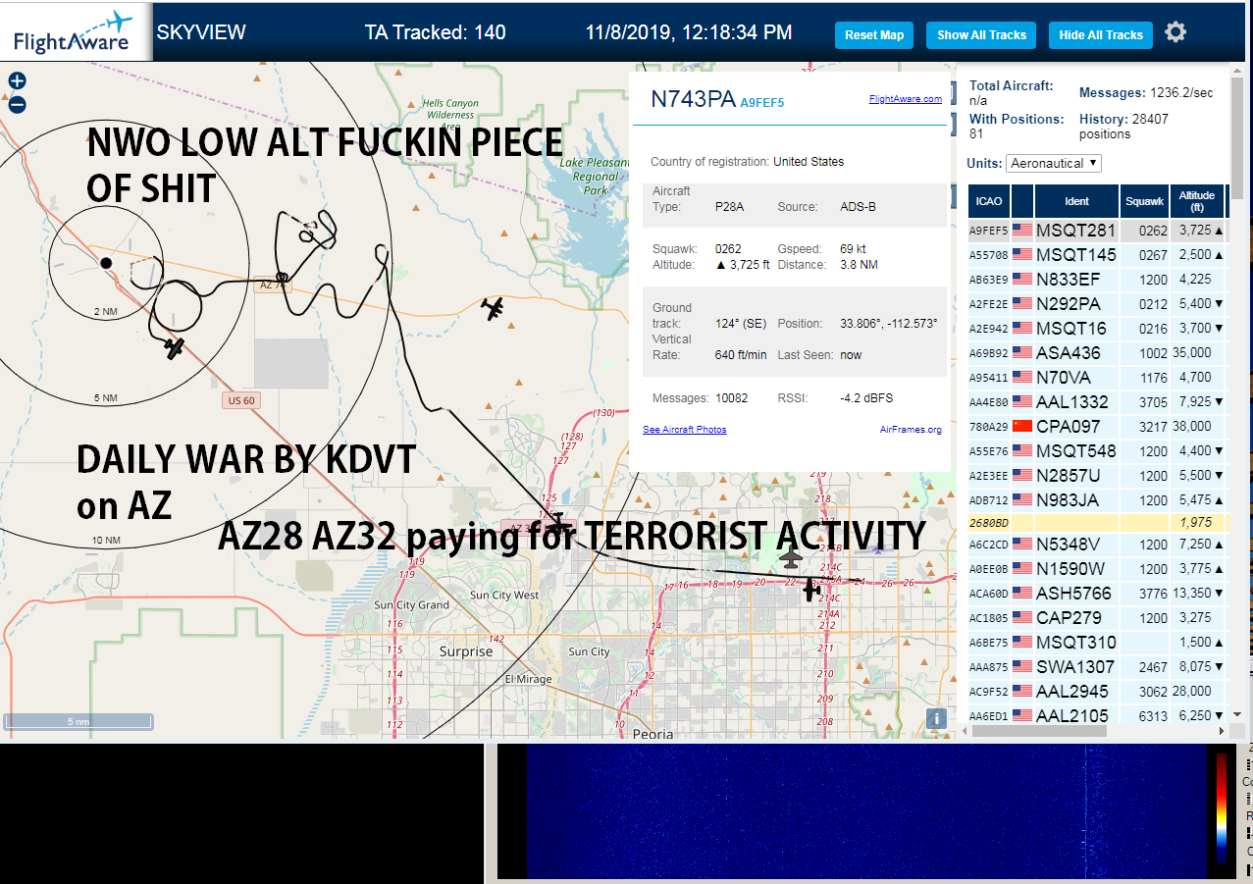Sort the table by Ident column header
Image resolution: width=1253 pixels, height=884 pixels.
(x=1076, y=201)
